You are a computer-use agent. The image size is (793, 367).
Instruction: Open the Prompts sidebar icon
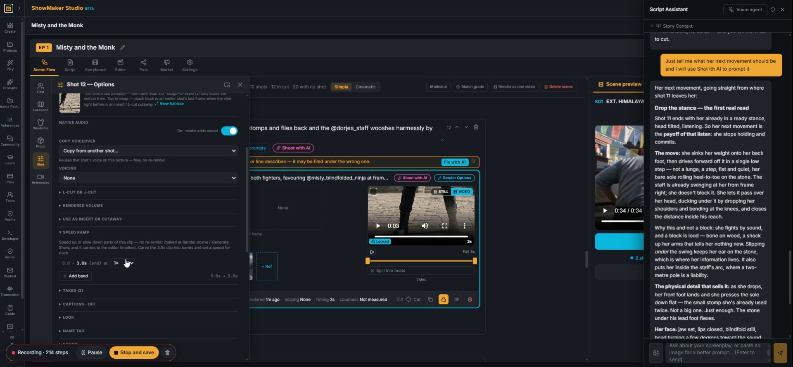click(x=10, y=84)
